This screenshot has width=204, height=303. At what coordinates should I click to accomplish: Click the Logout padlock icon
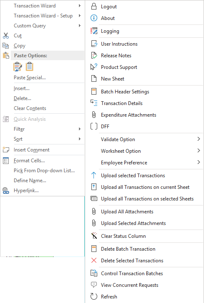pos(94,6)
